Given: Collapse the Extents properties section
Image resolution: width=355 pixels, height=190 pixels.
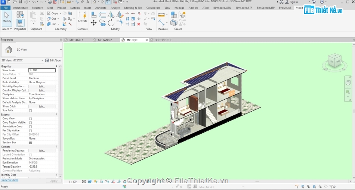Looking at the screenshot, I should tap(56, 115).
